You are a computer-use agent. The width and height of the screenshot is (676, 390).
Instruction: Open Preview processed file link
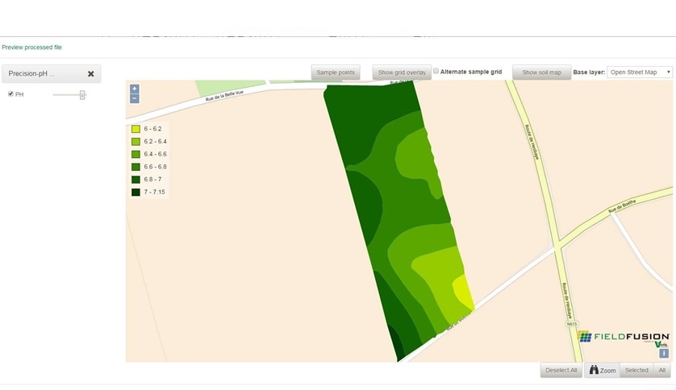tap(32, 48)
